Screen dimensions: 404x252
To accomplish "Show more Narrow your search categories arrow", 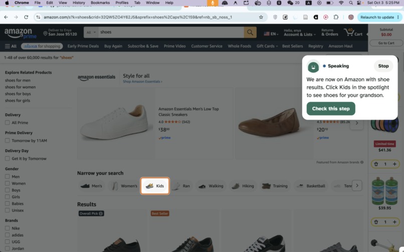I will coord(357,185).
